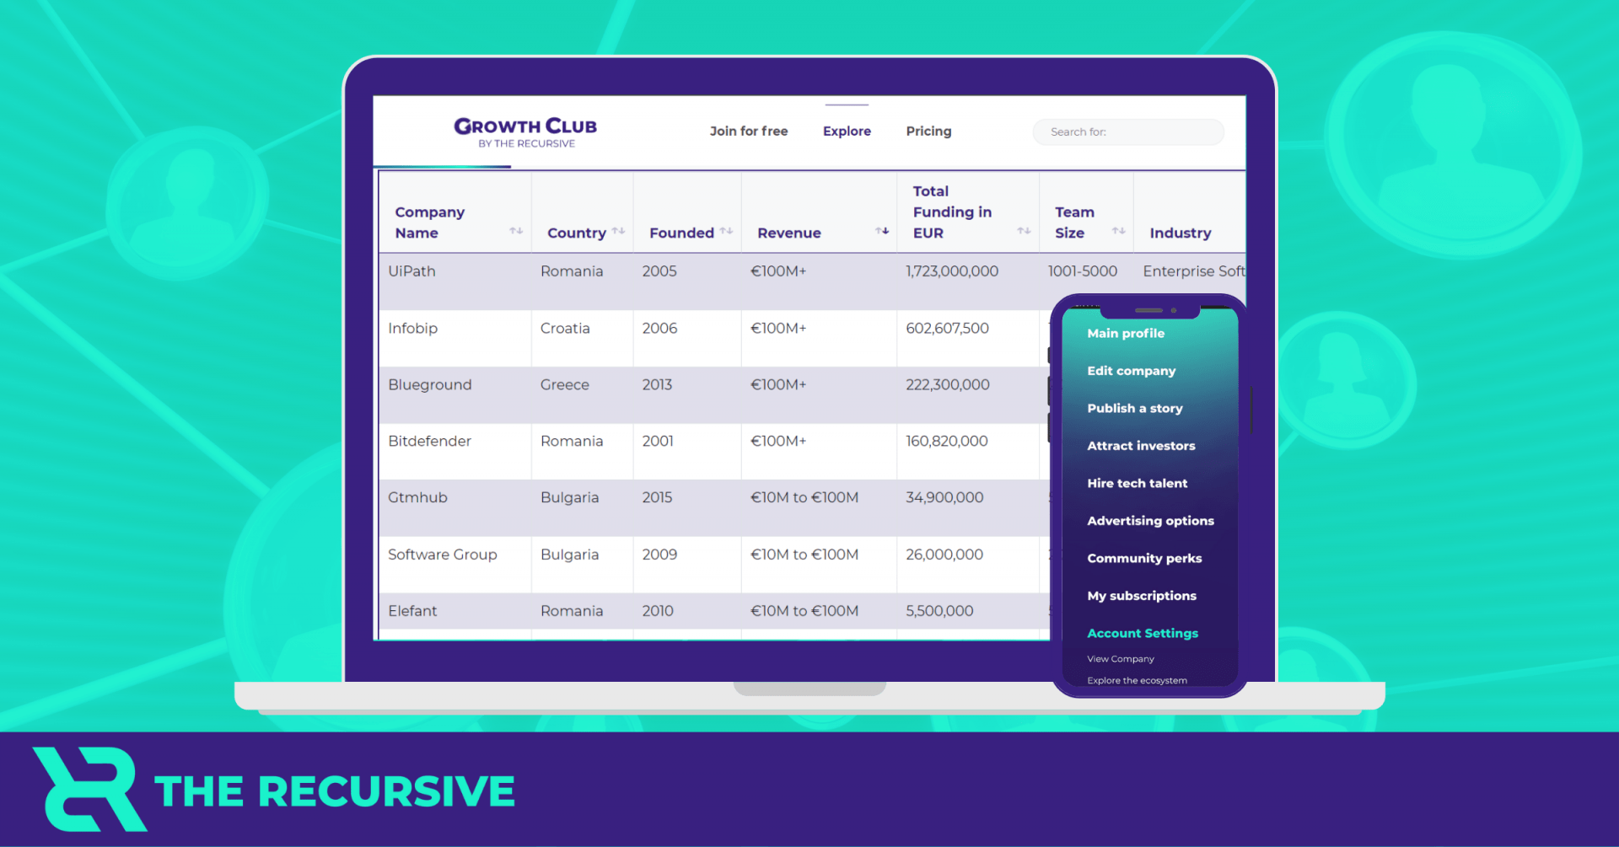
Task: Click Infobip's €100M+ revenue cell
Action: click(x=778, y=328)
